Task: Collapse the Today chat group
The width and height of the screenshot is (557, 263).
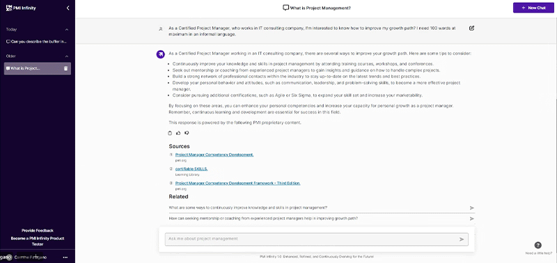Action: pos(66,29)
